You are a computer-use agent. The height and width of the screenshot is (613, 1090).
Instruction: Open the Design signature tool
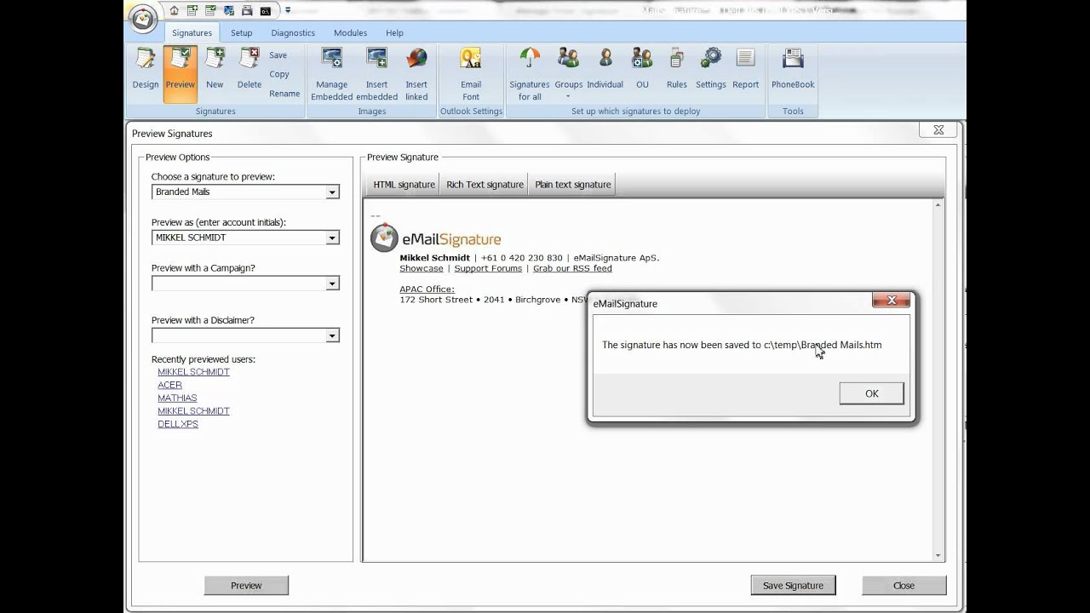[x=146, y=70]
